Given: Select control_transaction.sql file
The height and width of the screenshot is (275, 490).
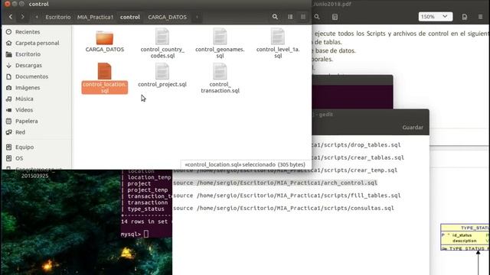Looking at the screenshot, I should click(x=220, y=78).
